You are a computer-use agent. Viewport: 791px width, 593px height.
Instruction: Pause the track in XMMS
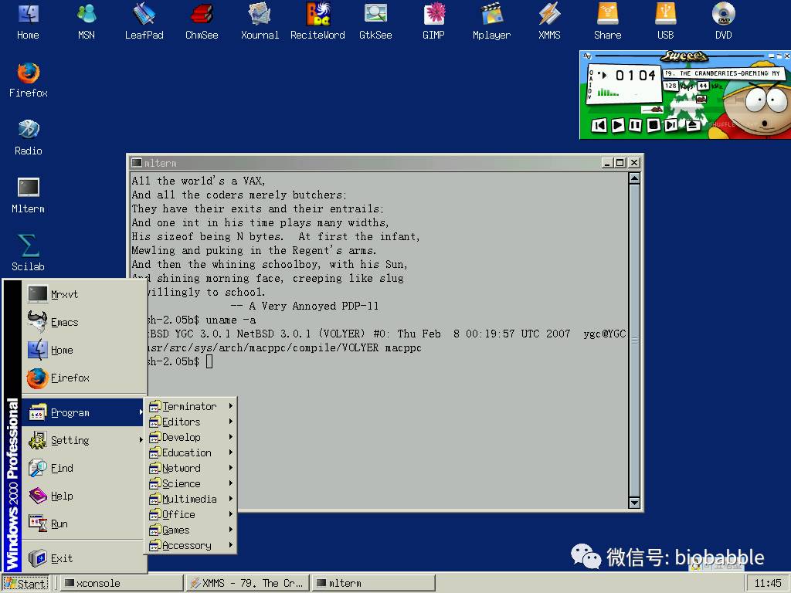[x=635, y=125]
